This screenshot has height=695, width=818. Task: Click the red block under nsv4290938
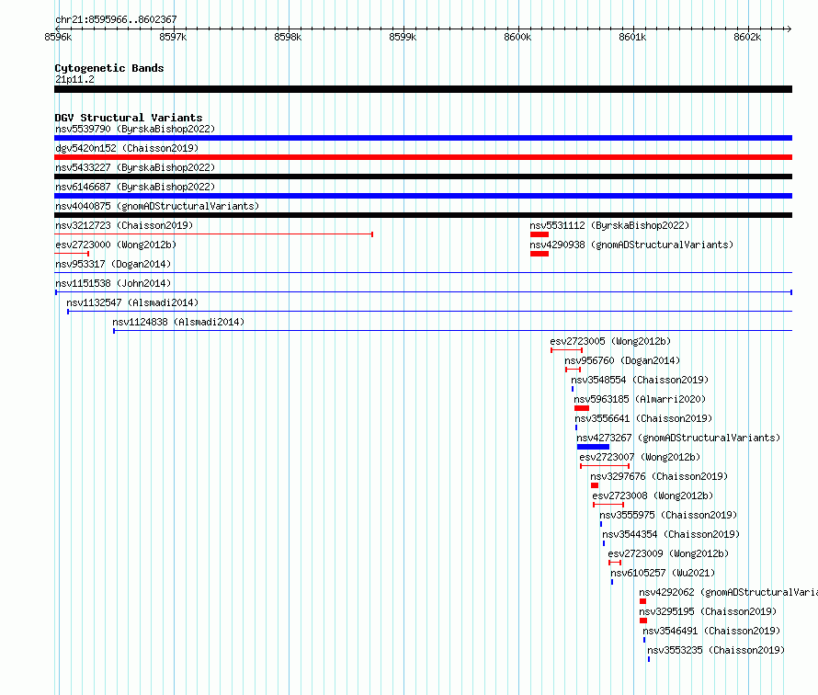(x=540, y=254)
